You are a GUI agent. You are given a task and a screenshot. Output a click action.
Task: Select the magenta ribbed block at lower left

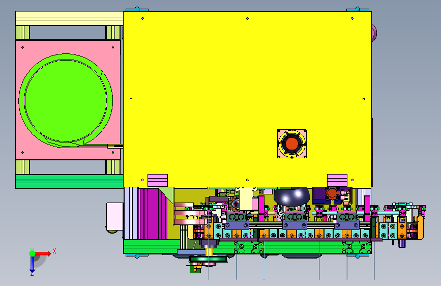[152, 214]
